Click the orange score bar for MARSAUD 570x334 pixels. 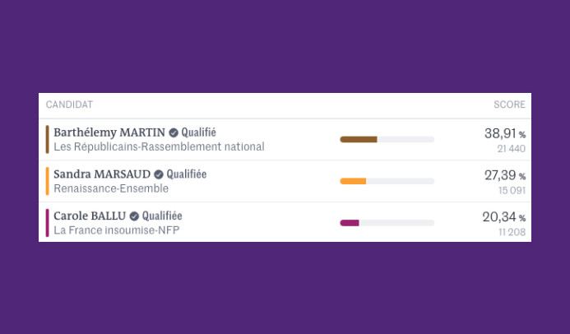[353, 181]
